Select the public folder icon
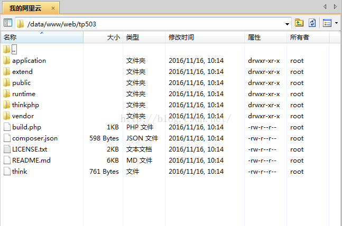 [6, 82]
